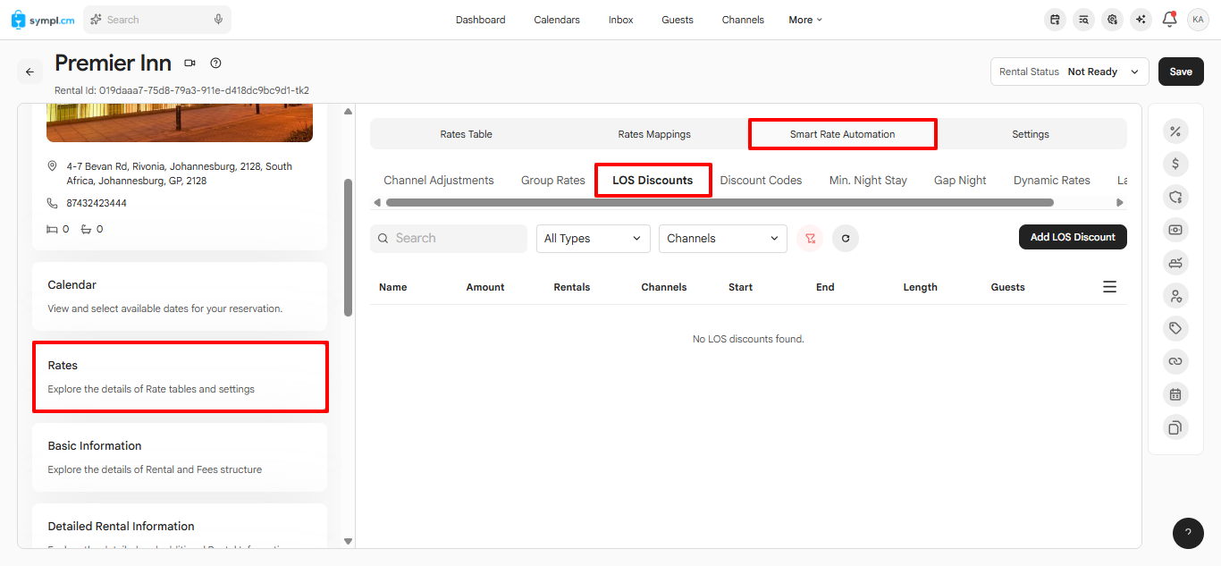Click right arrow of sub-tab scrollbar
Image resolution: width=1221 pixels, height=566 pixels.
click(1118, 203)
